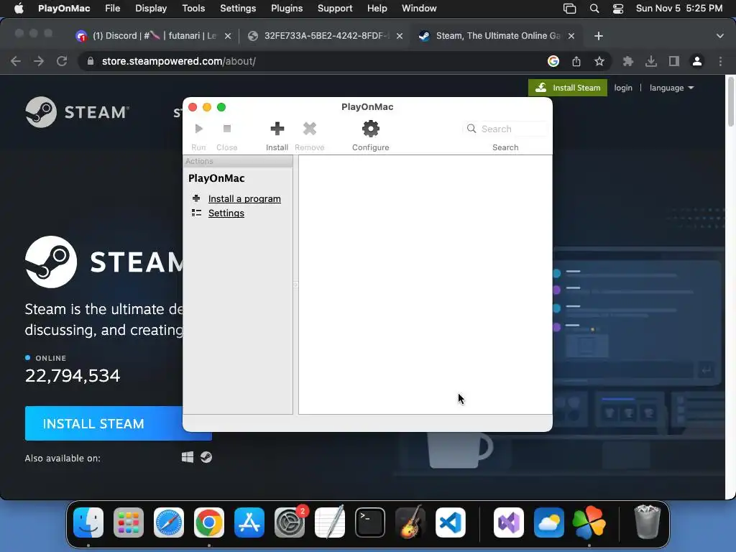Expand the language dropdown on Steam page
736x552 pixels.
point(671,88)
